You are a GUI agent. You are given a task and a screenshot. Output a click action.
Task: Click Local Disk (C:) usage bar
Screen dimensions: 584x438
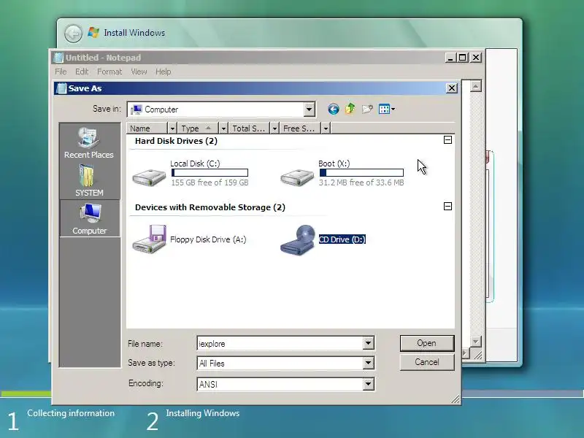210,173
